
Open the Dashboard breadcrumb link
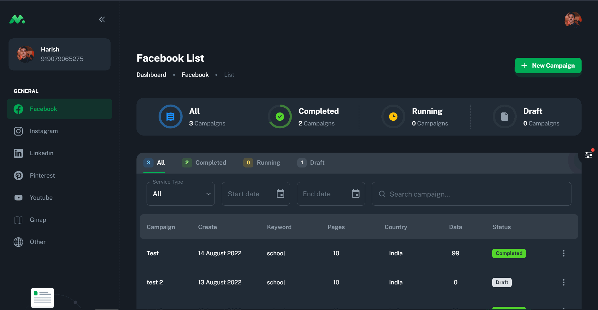tap(151, 75)
